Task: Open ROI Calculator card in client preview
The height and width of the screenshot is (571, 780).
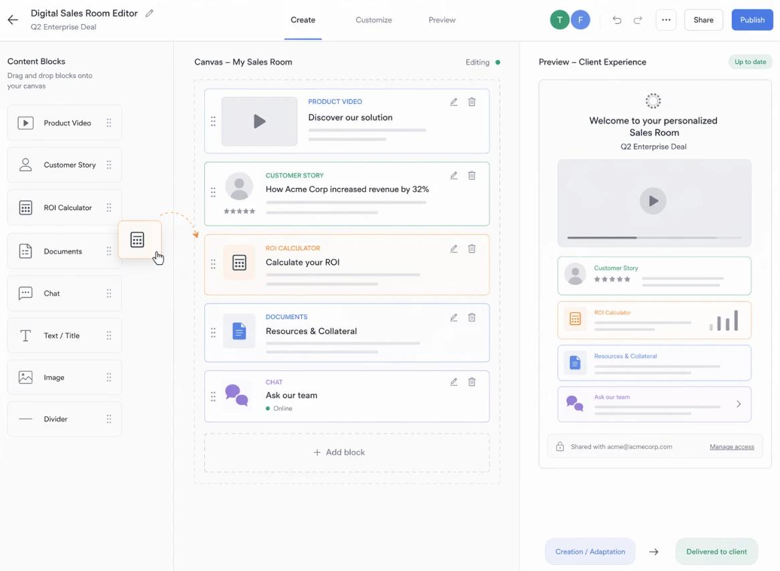Action: [654, 321]
